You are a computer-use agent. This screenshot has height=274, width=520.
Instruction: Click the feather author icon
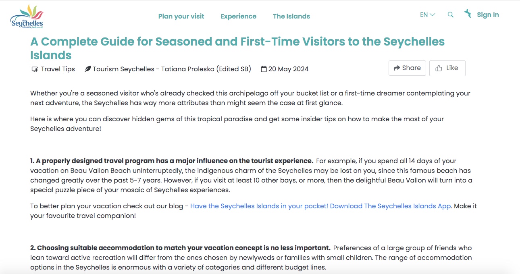87,69
